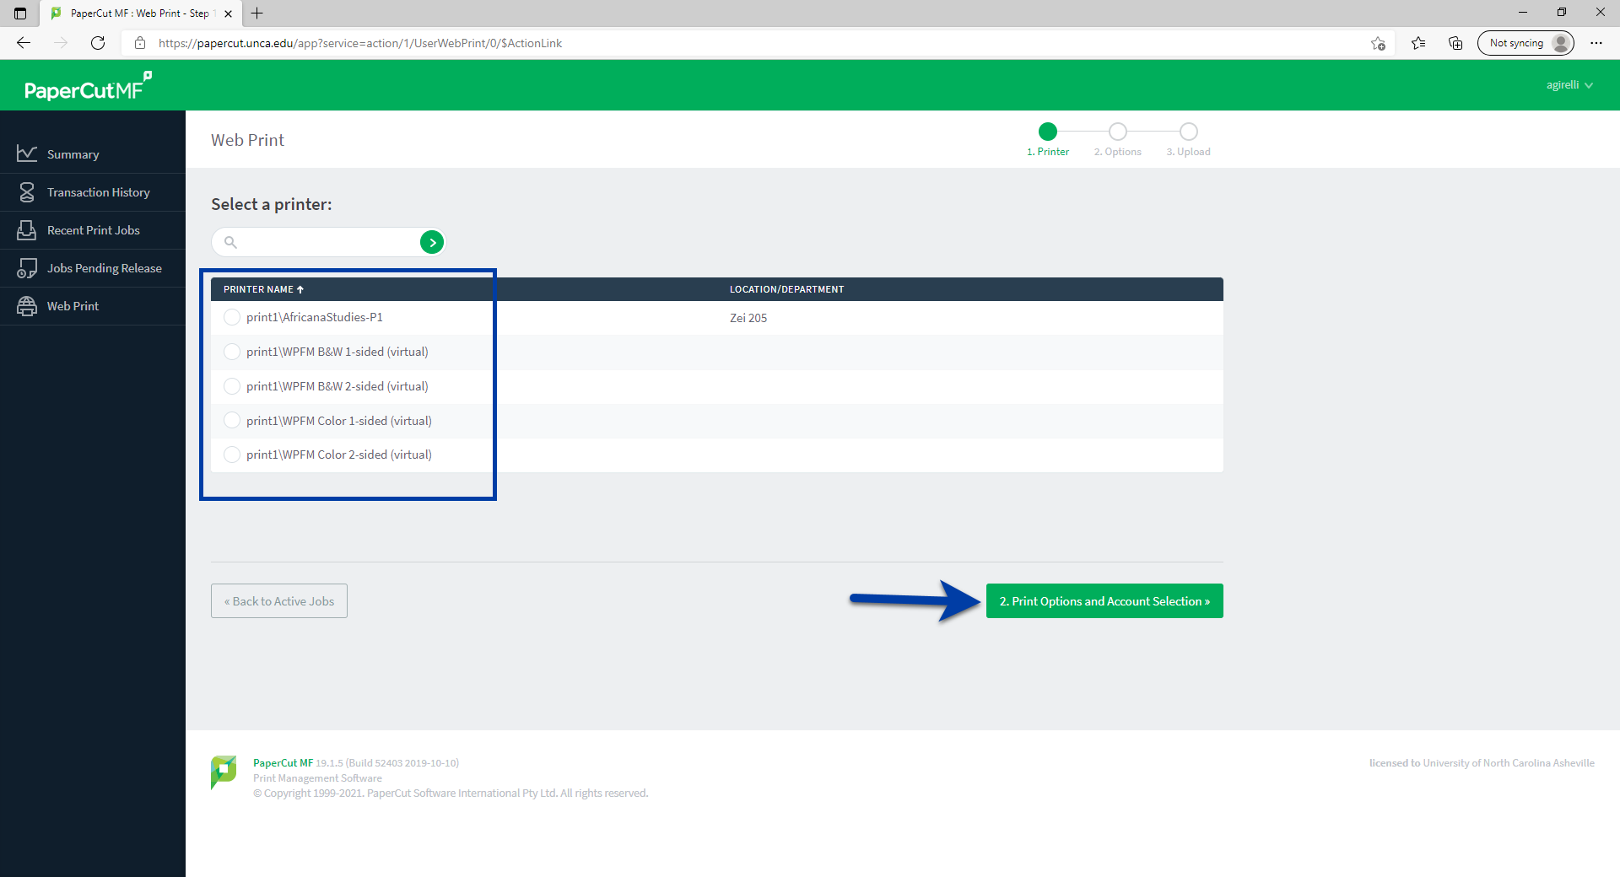Choose WPFM B&W 1-sided virtual printer
This screenshot has width=1620, height=877.
(x=232, y=352)
